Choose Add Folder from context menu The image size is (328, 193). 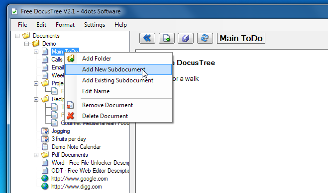tap(118, 59)
